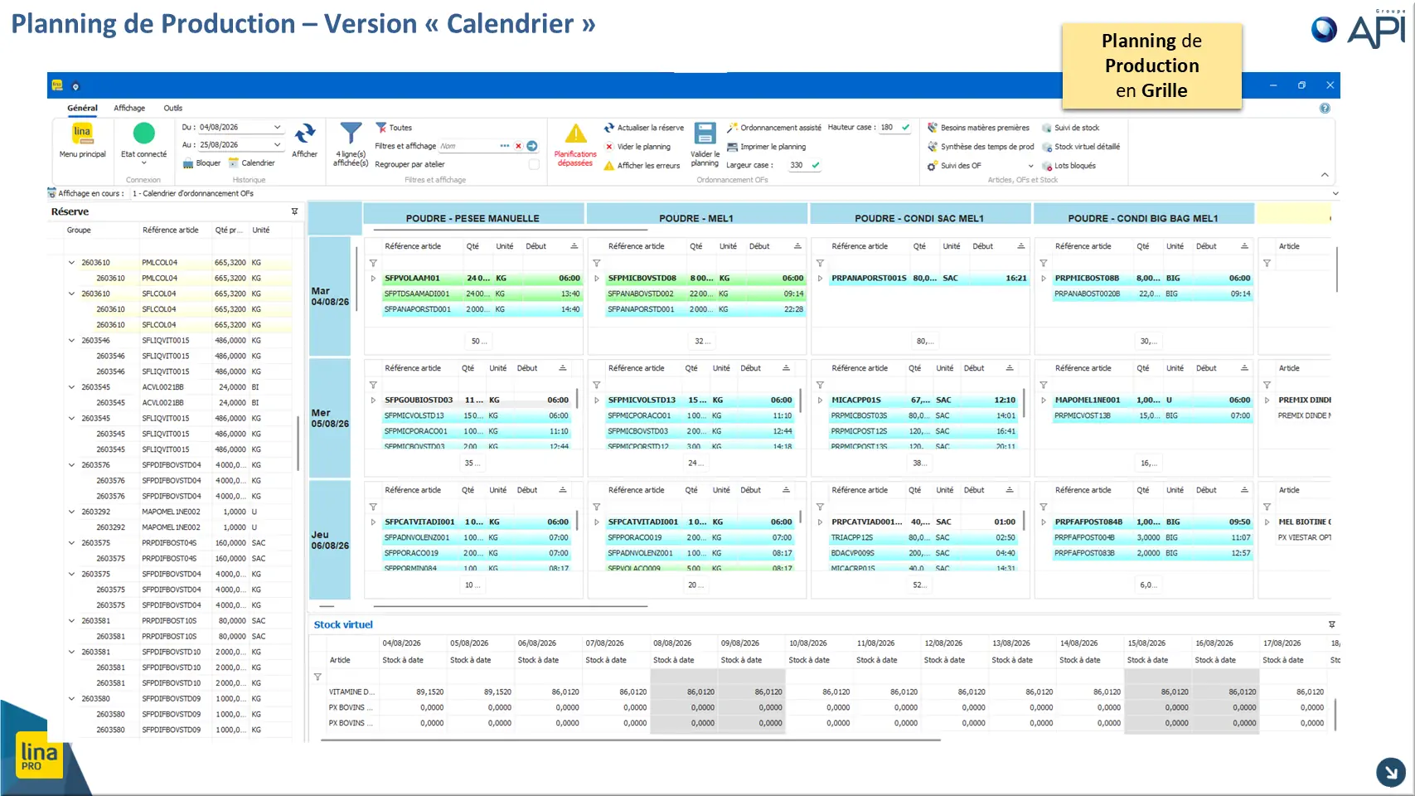1415x796 pixels.
Task: Click the Calendrier button
Action: coord(252,163)
